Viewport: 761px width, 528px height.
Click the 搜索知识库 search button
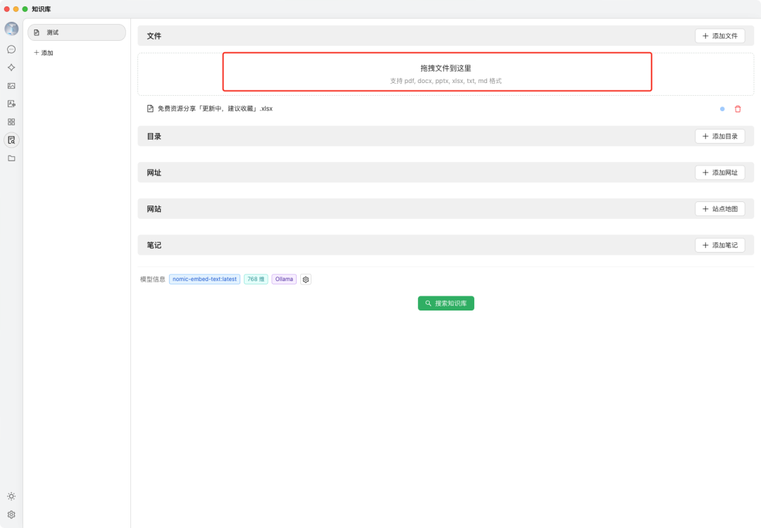point(445,303)
